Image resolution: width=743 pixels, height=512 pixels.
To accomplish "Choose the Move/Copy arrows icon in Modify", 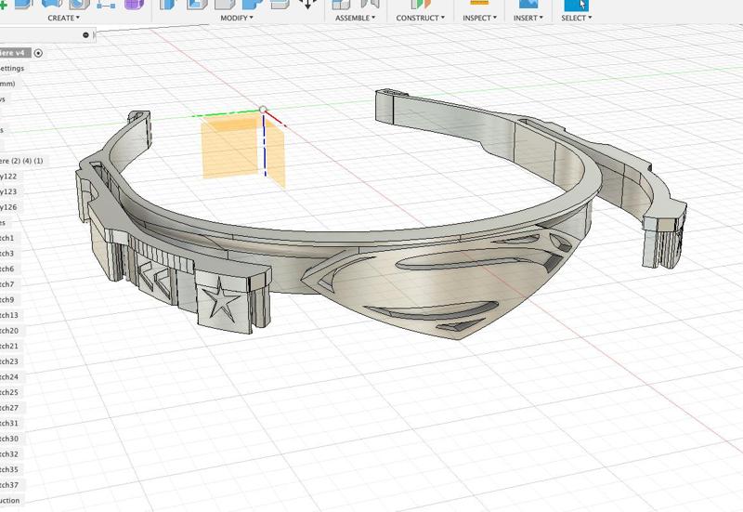I will coord(308,4).
